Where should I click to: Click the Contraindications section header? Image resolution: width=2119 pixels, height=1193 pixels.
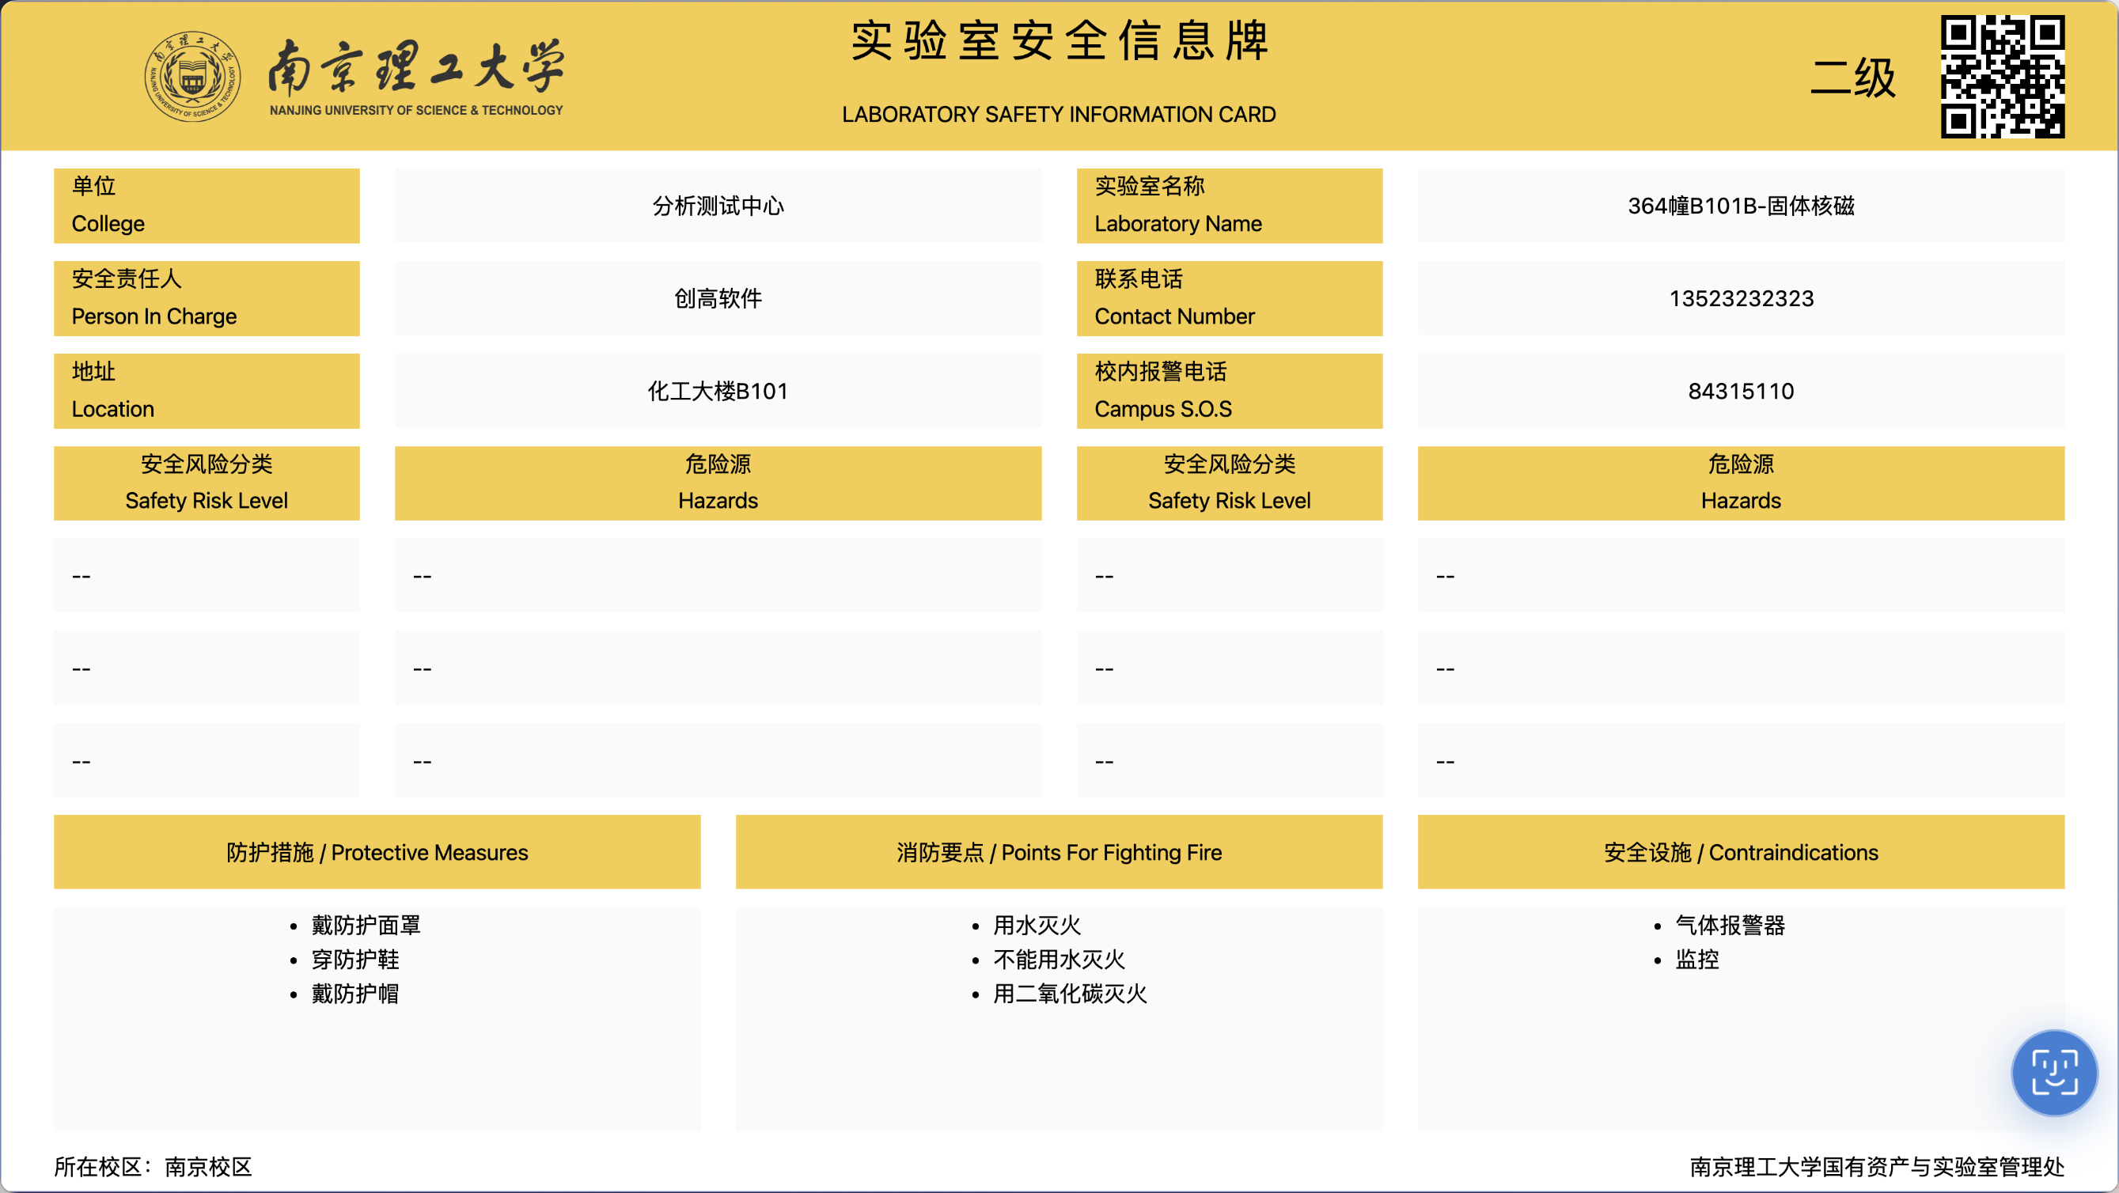click(1741, 853)
